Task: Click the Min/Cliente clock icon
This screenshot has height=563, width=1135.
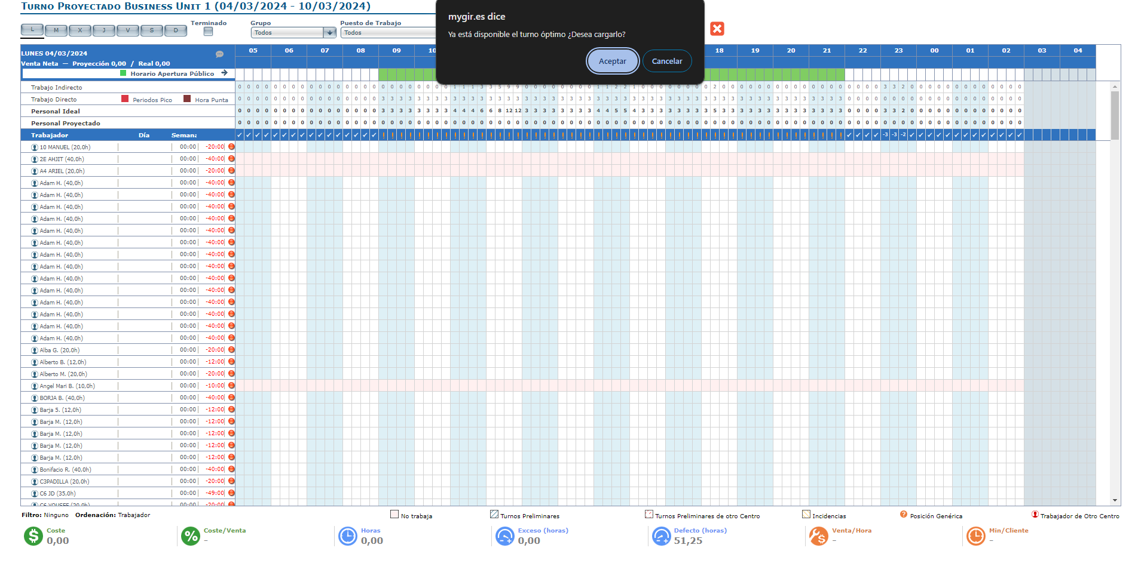Action: click(x=975, y=536)
